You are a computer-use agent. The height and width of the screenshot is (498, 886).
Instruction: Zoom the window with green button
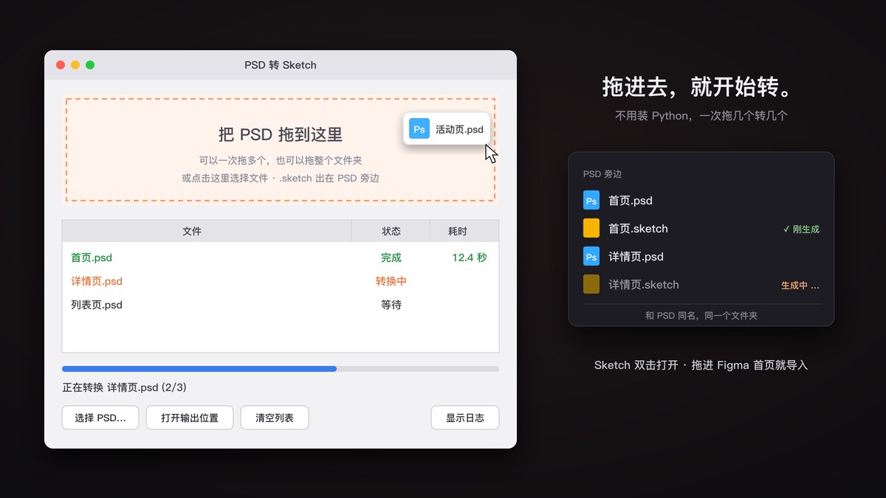(x=90, y=65)
